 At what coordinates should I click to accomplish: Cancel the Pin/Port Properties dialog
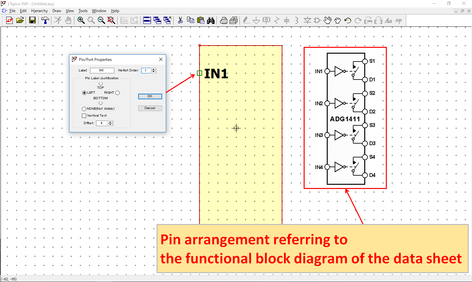coord(150,108)
